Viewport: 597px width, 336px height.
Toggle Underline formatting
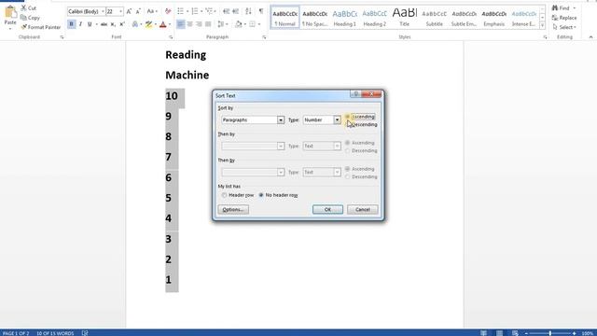pos(90,24)
